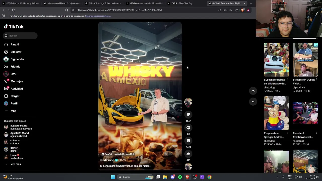Open browser bookmarks grid icon

pyautogui.click(x=3, y=16)
